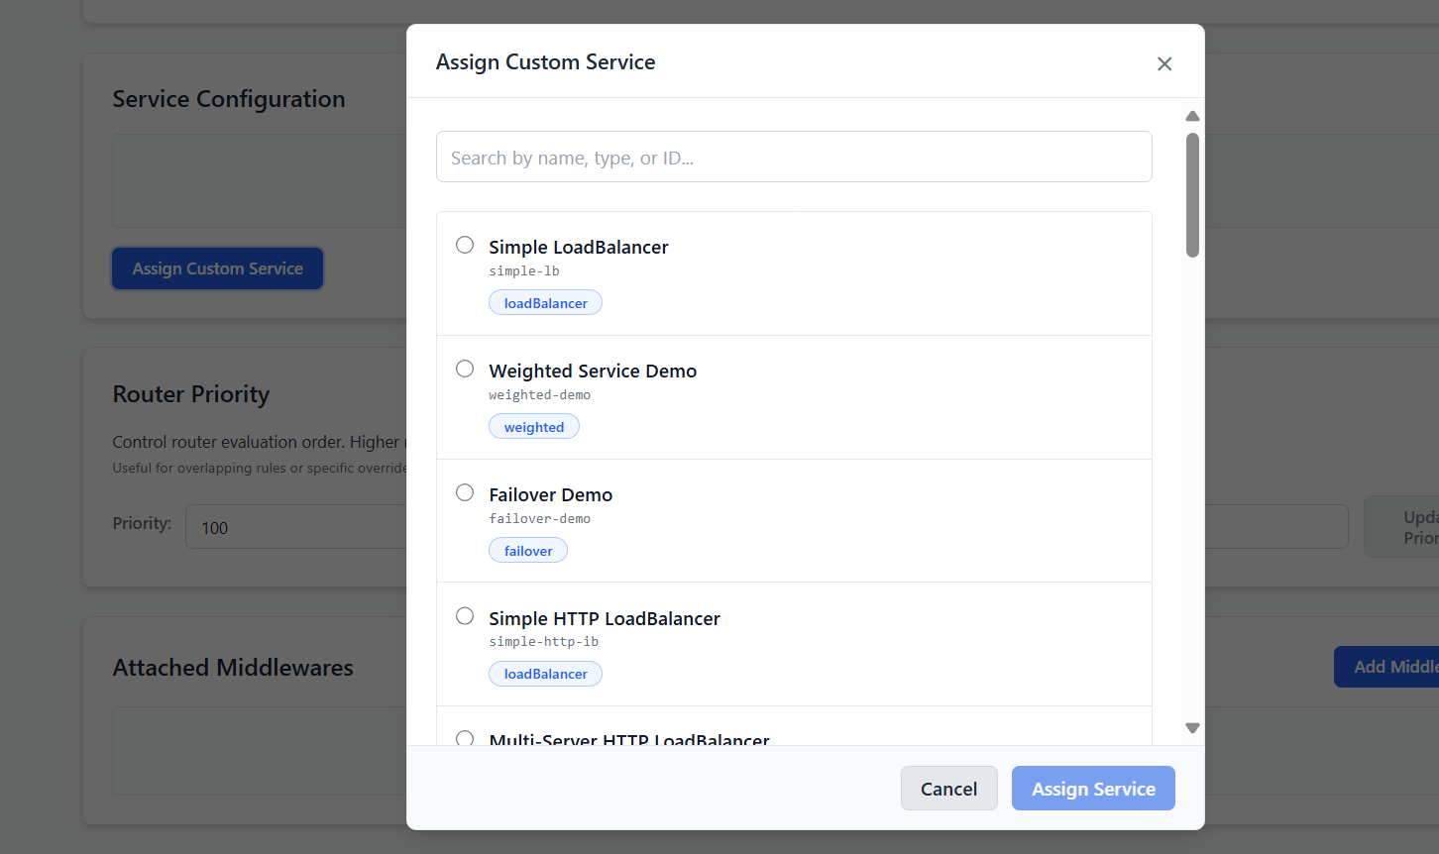1439x854 pixels.
Task: Click the Weighted Service Demo title text
Action: point(593,371)
